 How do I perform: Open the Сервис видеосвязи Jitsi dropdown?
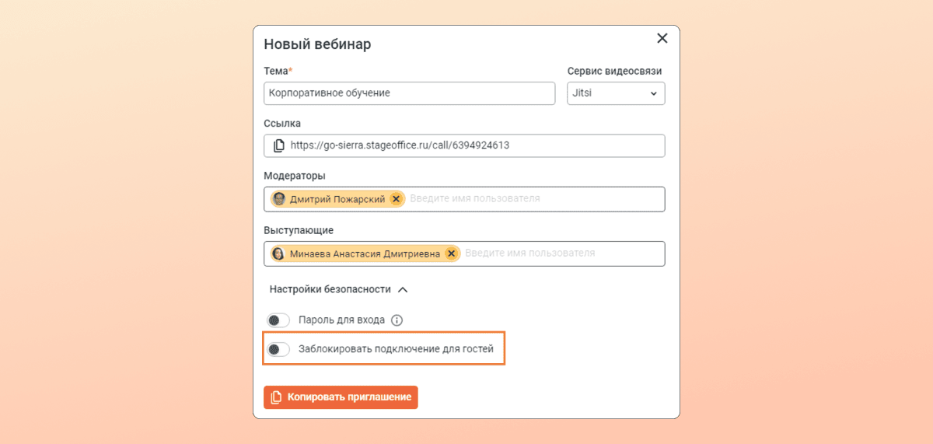pos(616,93)
